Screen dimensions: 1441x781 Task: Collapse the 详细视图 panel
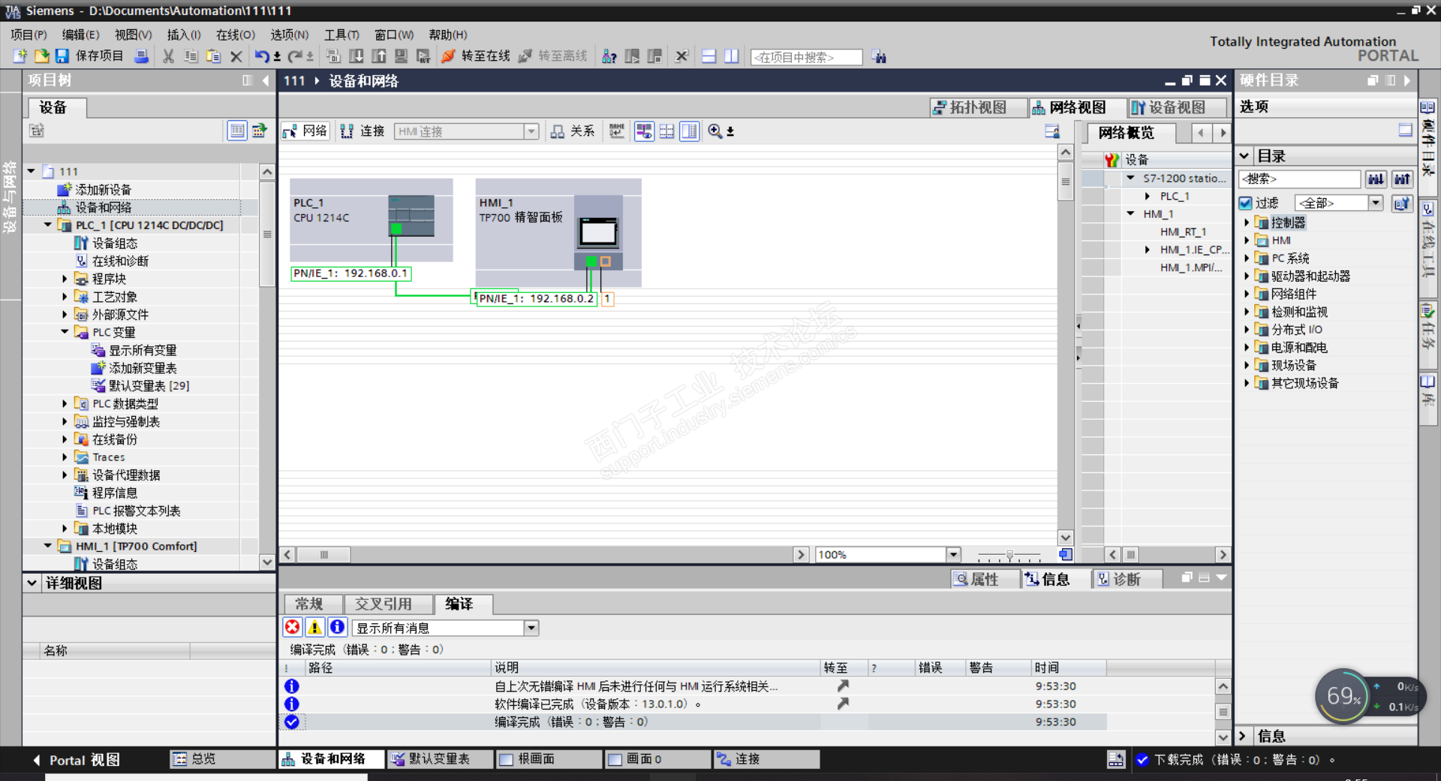(x=32, y=583)
